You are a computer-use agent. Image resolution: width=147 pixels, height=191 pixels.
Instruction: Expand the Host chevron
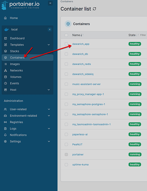tap(49, 90)
